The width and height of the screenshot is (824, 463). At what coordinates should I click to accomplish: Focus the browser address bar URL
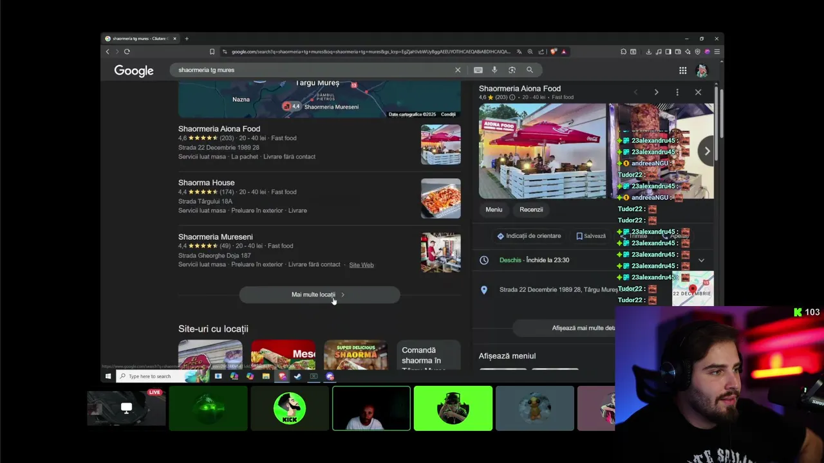click(x=370, y=51)
